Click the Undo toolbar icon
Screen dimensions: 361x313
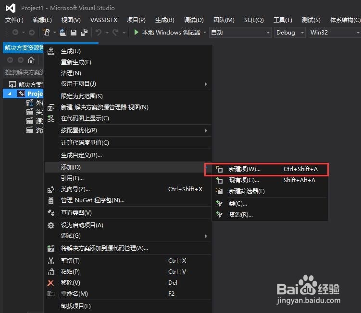99,33
